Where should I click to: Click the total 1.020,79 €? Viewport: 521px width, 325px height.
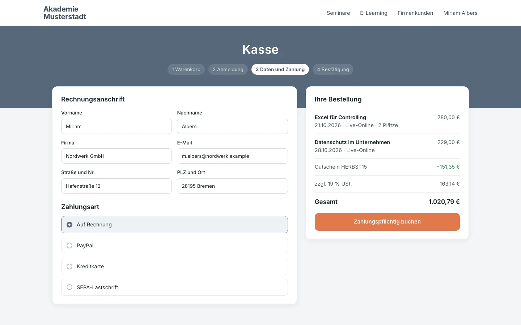pos(444,202)
